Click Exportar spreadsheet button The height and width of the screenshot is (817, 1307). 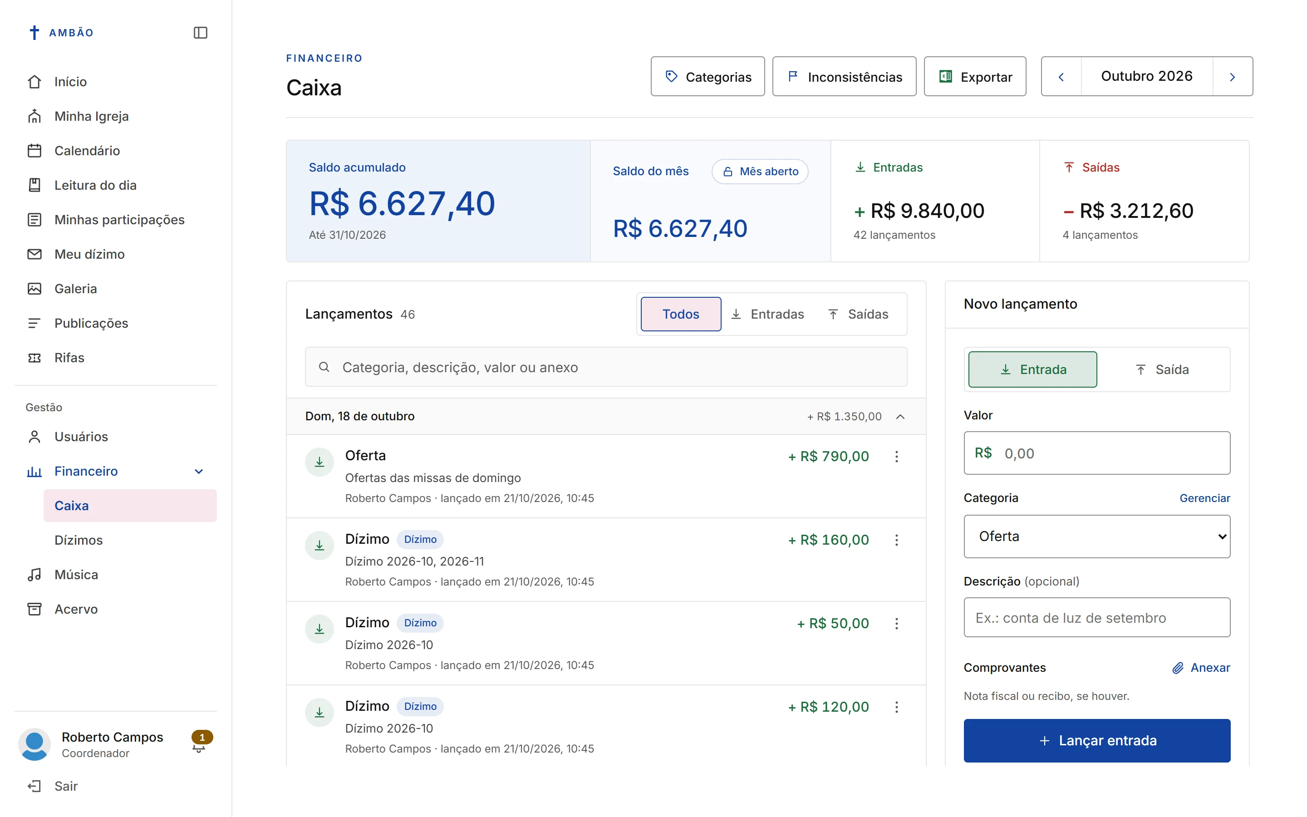tap(975, 77)
